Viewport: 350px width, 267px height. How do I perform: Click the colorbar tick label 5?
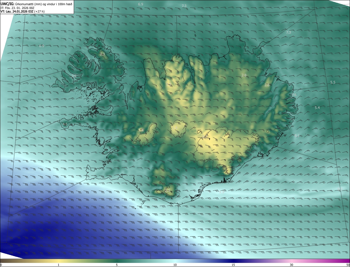click(117, 265)
